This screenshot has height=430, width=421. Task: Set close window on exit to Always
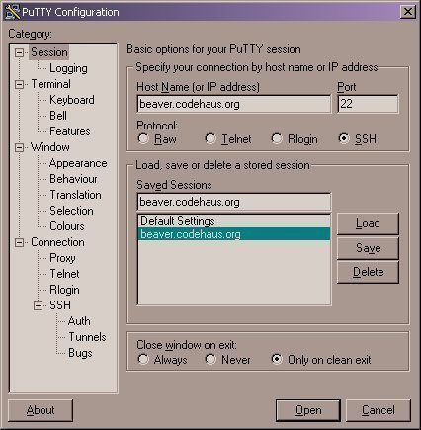[x=143, y=359]
